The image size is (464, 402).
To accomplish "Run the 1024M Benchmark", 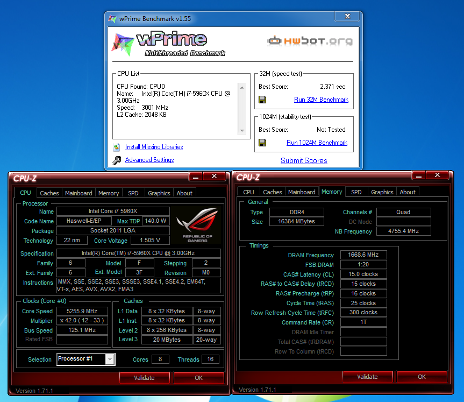I will coord(317,143).
